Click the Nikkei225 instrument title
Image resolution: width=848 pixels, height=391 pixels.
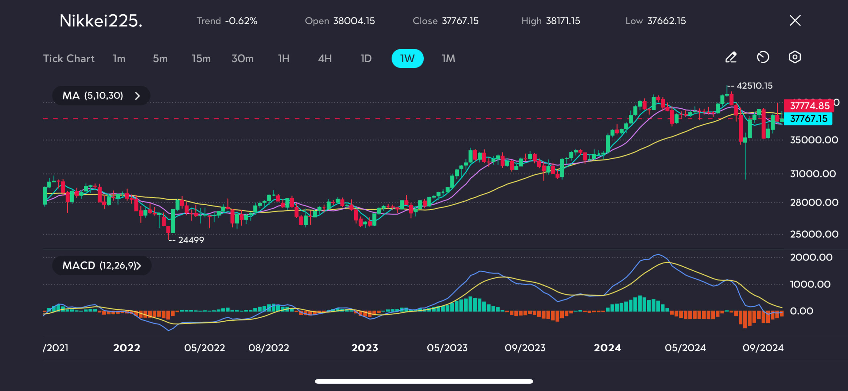(x=101, y=21)
